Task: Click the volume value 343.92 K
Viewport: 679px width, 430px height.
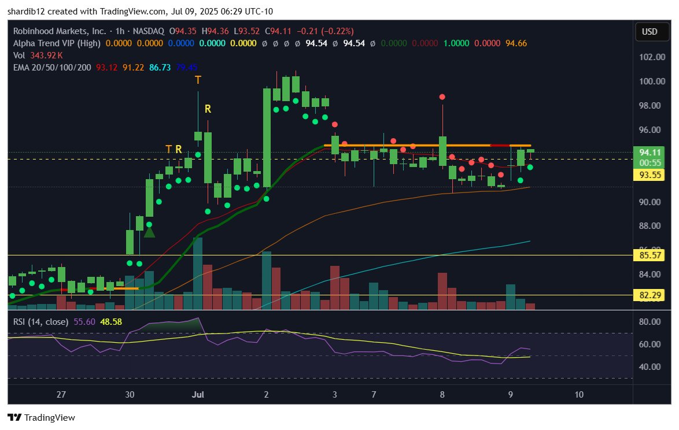Action: (x=46, y=55)
